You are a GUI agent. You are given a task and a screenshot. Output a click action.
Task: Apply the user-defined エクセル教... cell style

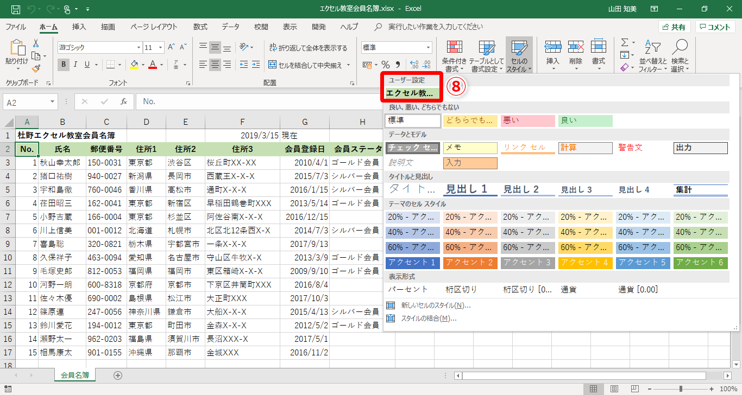(x=412, y=93)
